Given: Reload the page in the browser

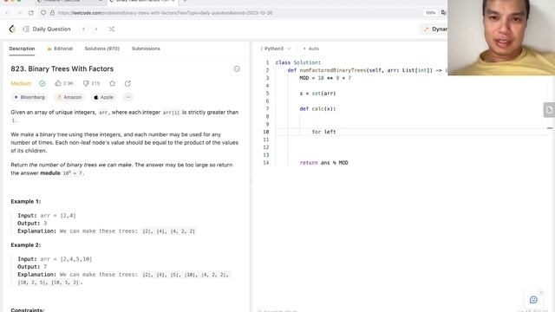Looking at the screenshot, I should coord(31,13).
